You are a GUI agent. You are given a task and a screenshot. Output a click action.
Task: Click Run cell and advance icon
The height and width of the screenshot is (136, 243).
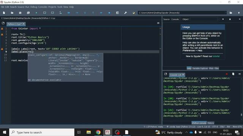click(x=52, y=13)
